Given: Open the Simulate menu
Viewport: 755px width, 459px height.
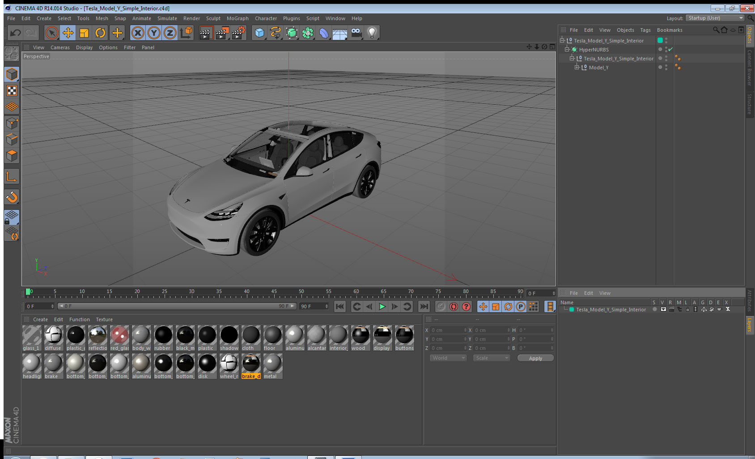Looking at the screenshot, I should click(167, 18).
